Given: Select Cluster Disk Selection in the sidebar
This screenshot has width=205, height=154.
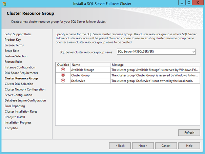Looking at the screenshot, I should [x=19, y=84].
